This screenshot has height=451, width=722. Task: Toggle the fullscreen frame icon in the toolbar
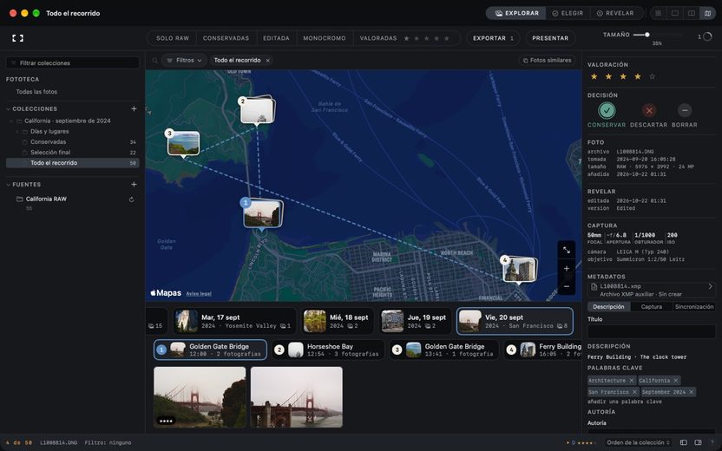point(17,38)
